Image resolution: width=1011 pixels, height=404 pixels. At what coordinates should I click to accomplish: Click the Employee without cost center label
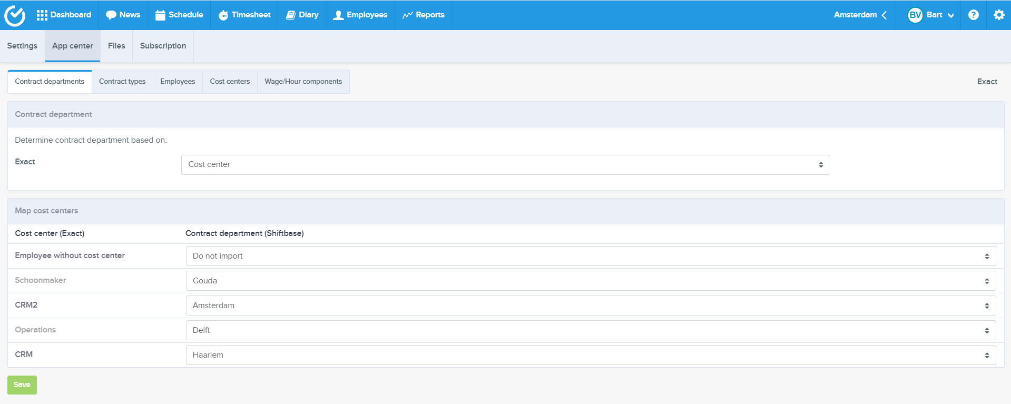click(x=70, y=255)
